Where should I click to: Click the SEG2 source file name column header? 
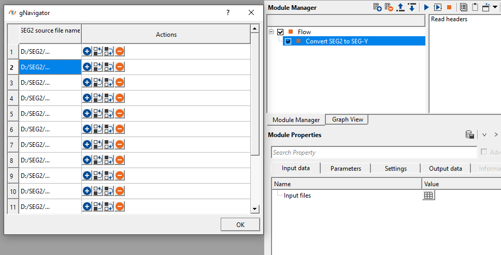[50, 34]
